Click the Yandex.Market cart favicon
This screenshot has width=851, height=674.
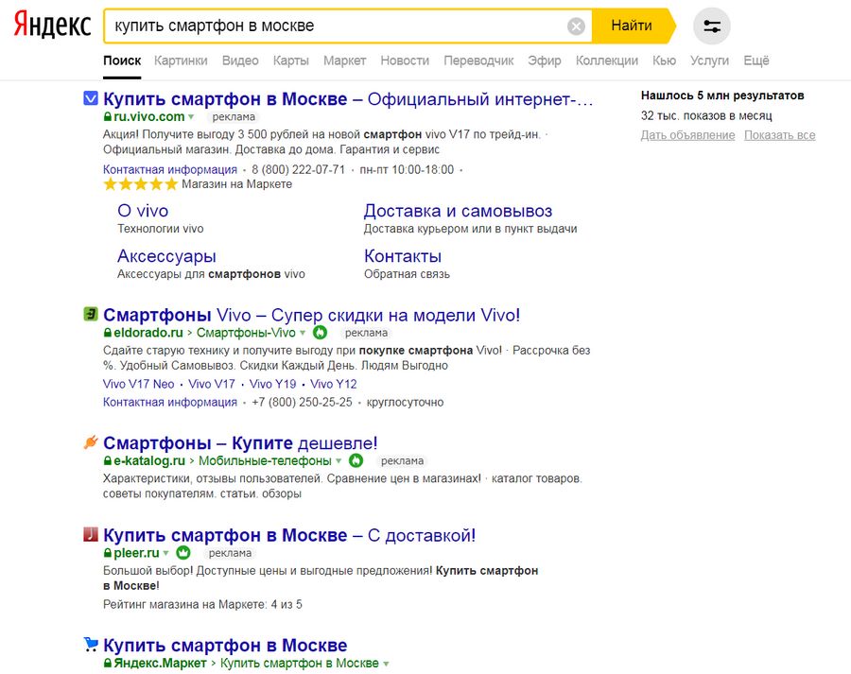[x=91, y=645]
